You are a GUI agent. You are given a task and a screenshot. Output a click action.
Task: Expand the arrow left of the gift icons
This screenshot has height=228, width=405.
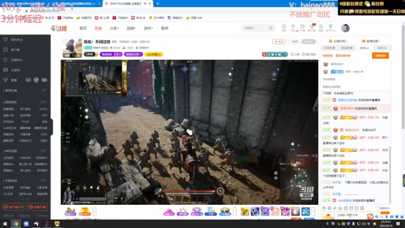pyautogui.click(x=235, y=211)
